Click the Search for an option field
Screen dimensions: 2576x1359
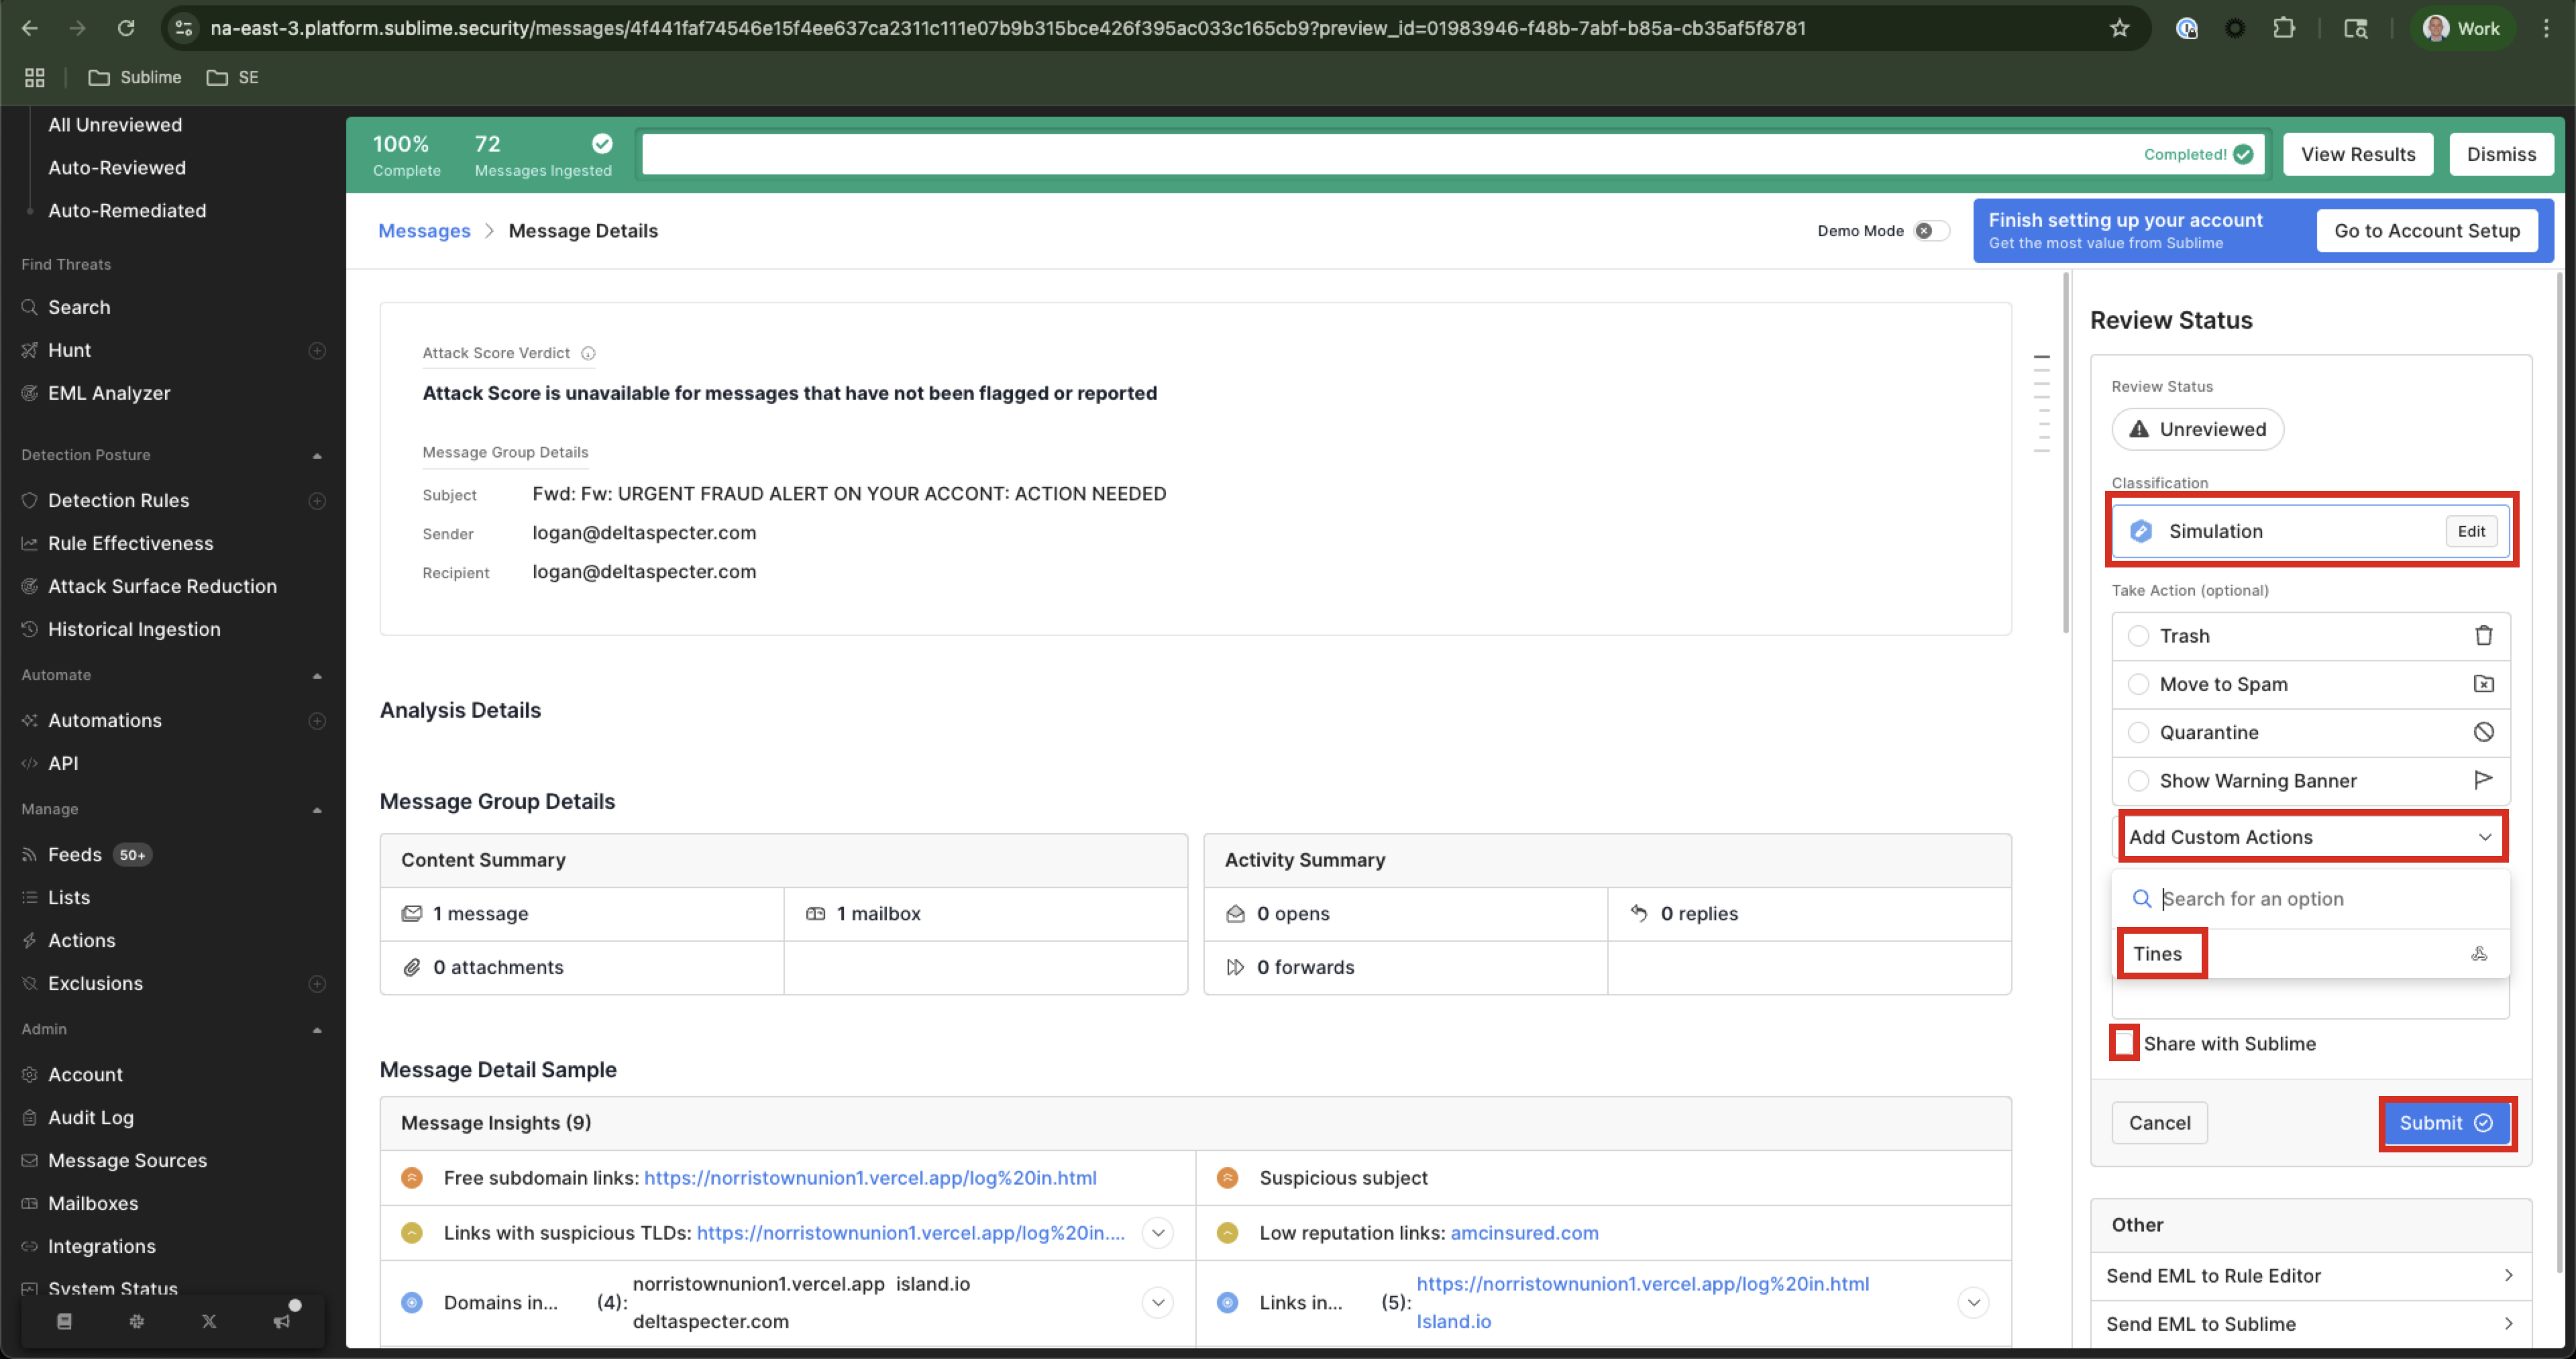(2320, 899)
